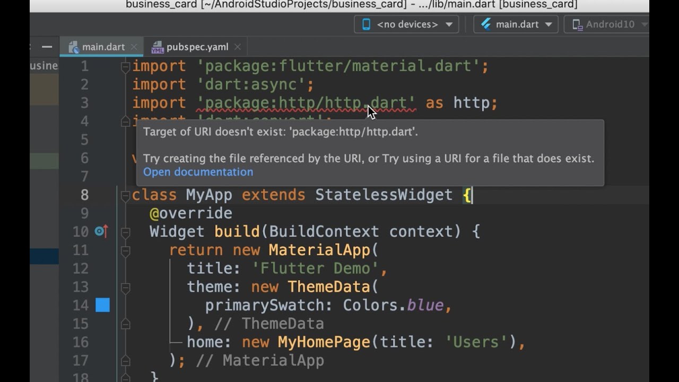This screenshot has height=382, width=679.
Task: Switch to the main.dart editor tab
Action: (x=103, y=47)
